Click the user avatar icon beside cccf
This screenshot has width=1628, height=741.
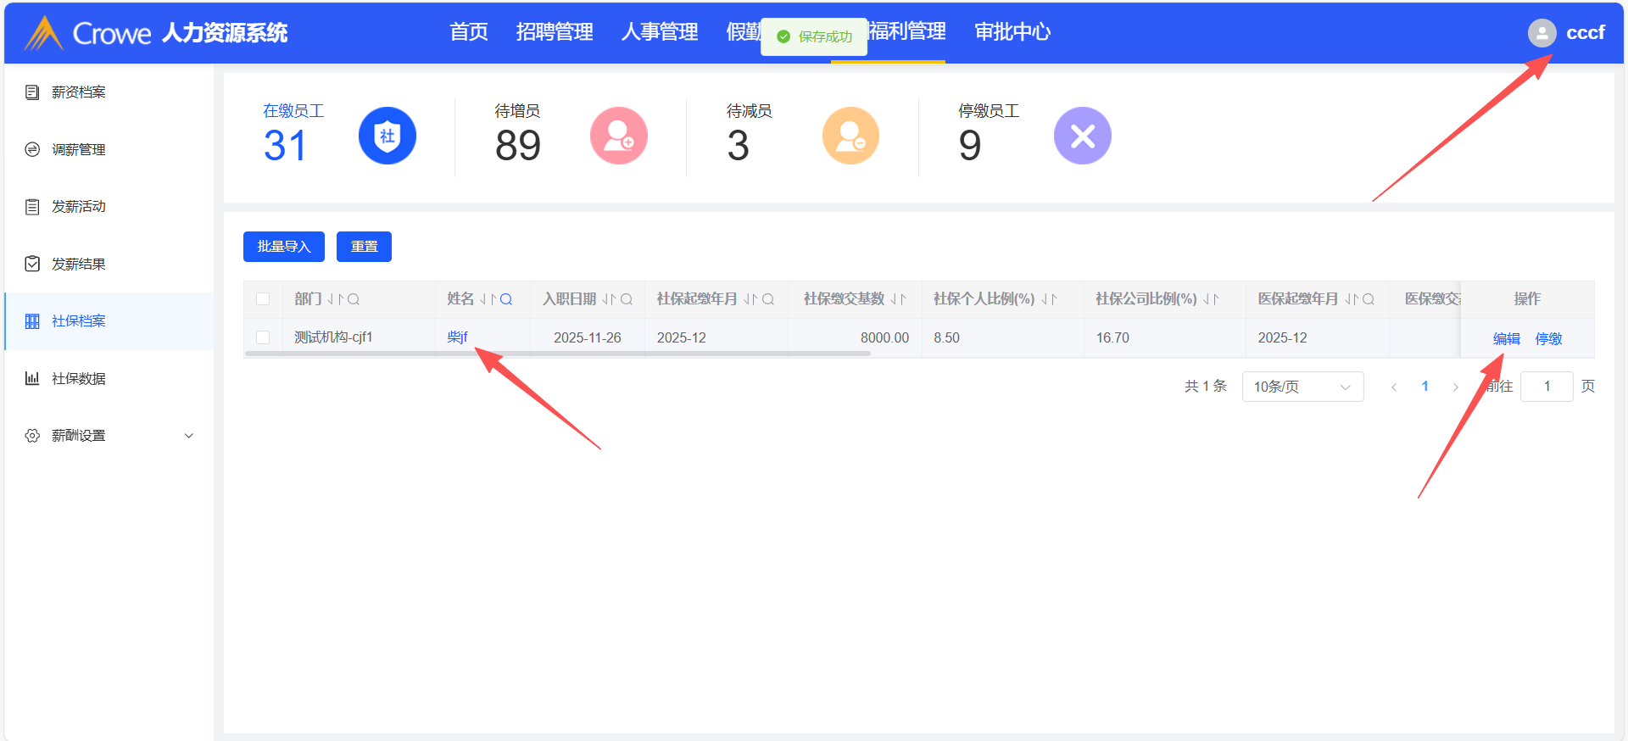tap(1542, 33)
